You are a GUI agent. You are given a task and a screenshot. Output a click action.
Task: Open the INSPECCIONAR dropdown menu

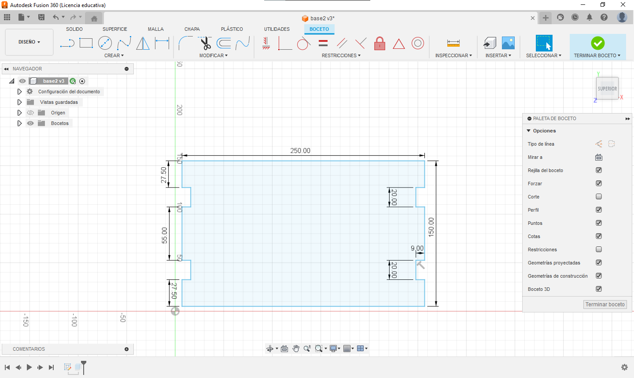(x=453, y=55)
